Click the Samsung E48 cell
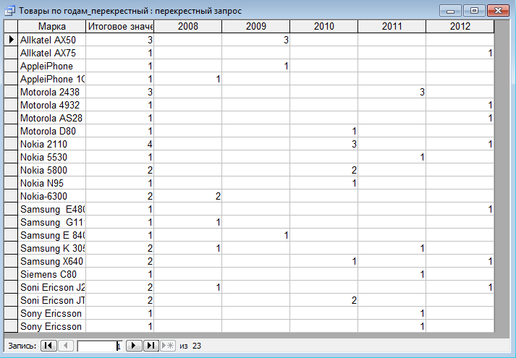The height and width of the screenshot is (358, 516). point(51,209)
